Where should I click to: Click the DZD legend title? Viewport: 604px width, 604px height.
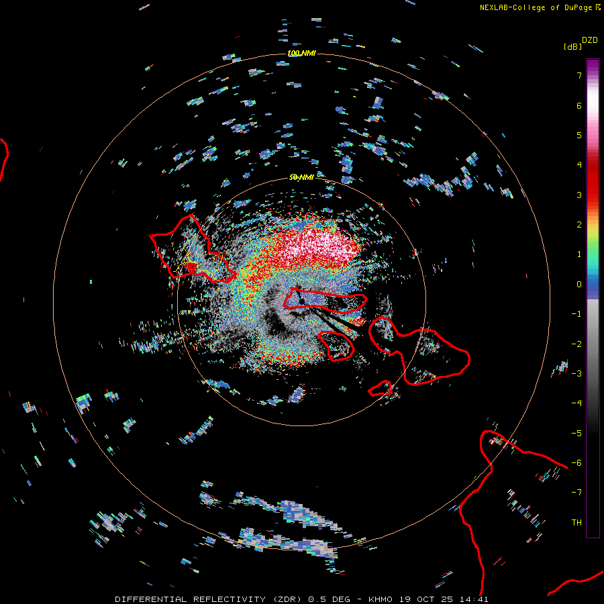[x=590, y=40]
